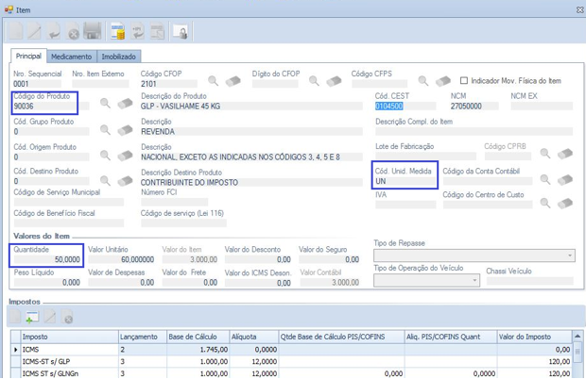The height and width of the screenshot is (379, 586).
Task: Search product code with magnifier icon
Action: click(106, 104)
